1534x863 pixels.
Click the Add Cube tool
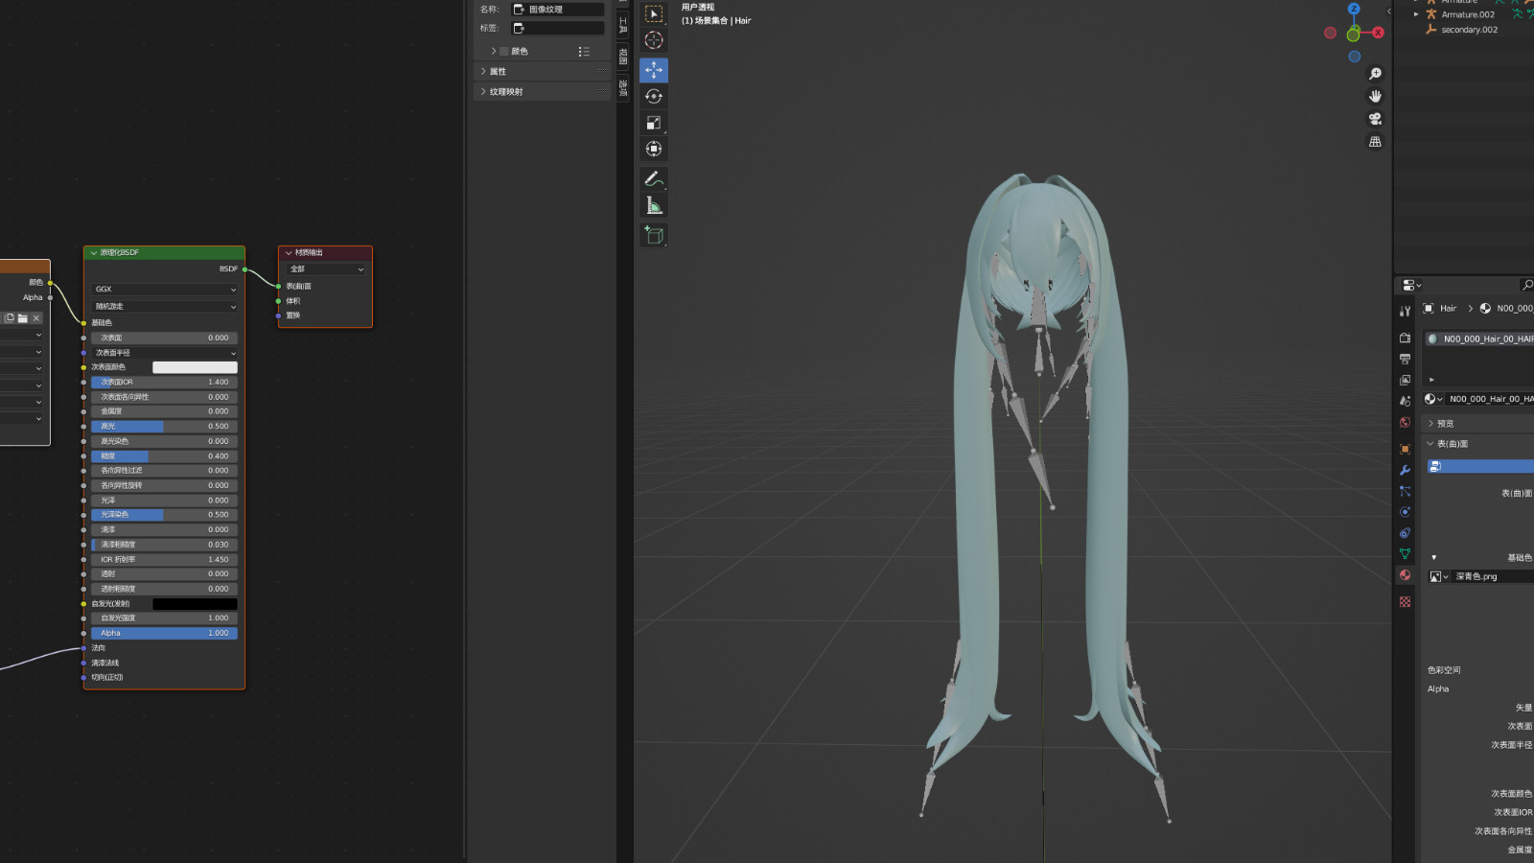(x=654, y=235)
